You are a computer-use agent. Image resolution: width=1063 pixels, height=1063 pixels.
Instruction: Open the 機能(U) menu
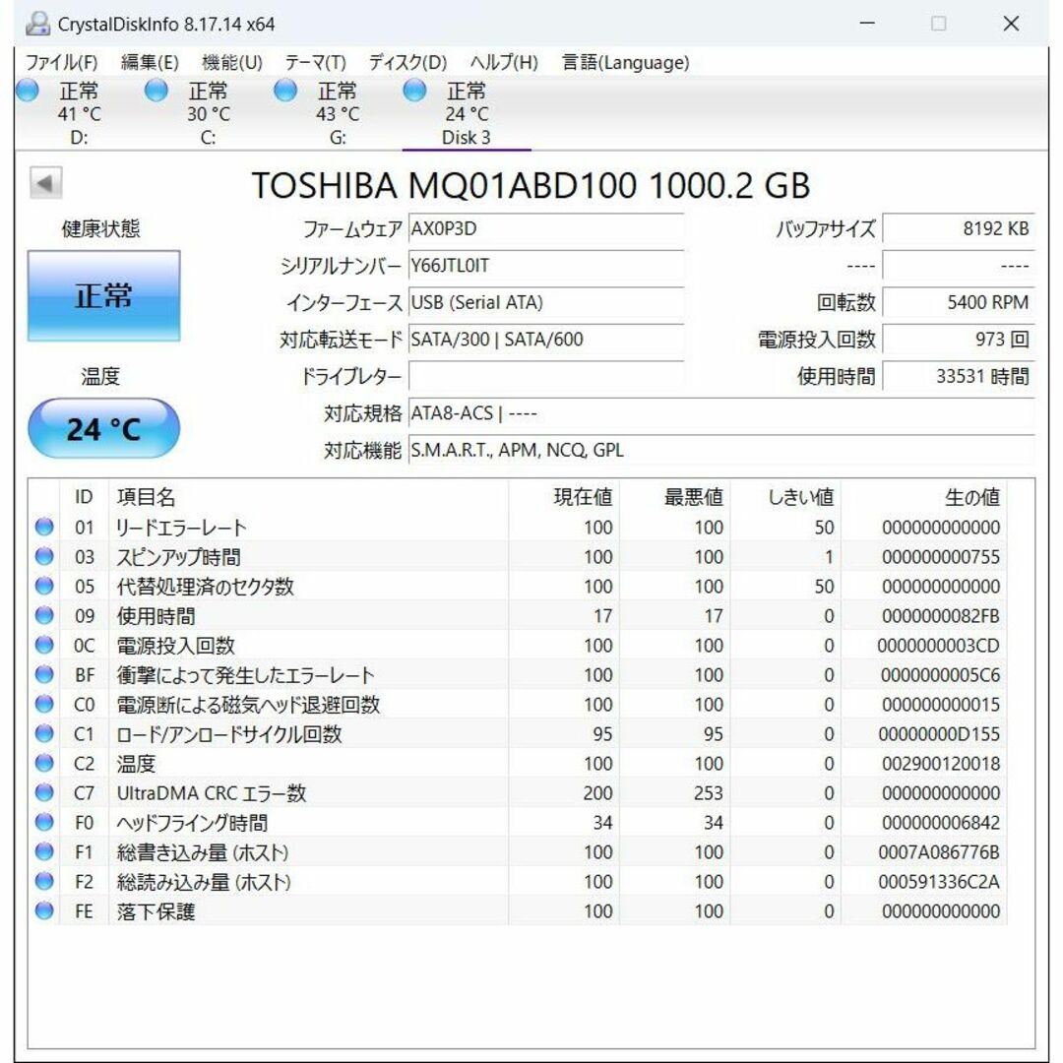coord(232,62)
